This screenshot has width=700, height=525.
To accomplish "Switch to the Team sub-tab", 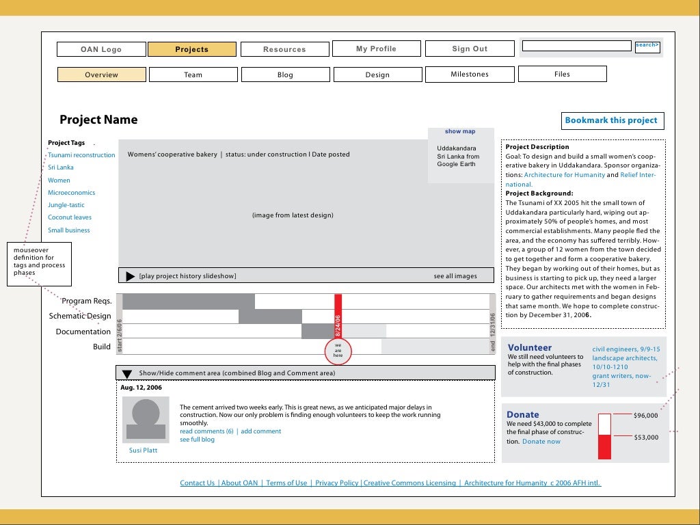I will click(193, 75).
